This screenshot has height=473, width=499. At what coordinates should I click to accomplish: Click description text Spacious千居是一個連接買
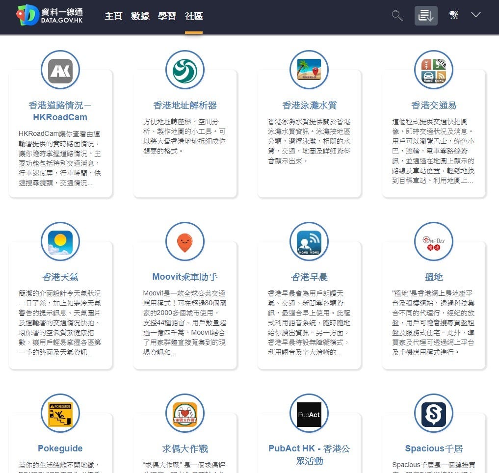coord(433,467)
